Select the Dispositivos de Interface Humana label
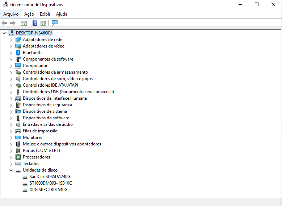The width and height of the screenshot is (282, 206). [55, 98]
